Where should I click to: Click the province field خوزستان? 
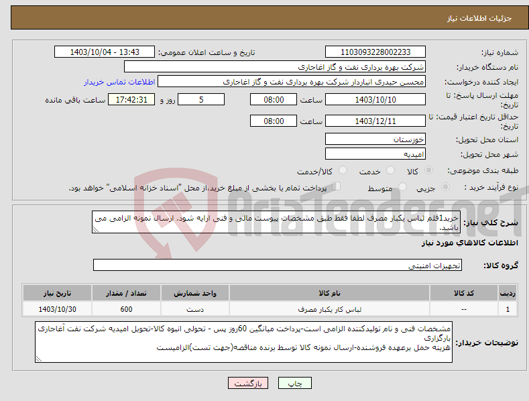pos(375,139)
